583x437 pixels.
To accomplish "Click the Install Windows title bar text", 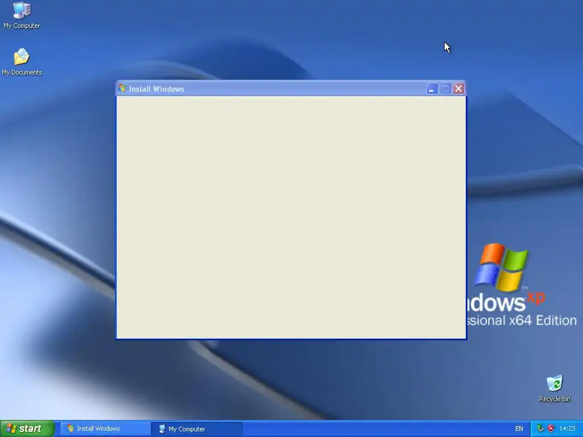I will click(x=157, y=89).
